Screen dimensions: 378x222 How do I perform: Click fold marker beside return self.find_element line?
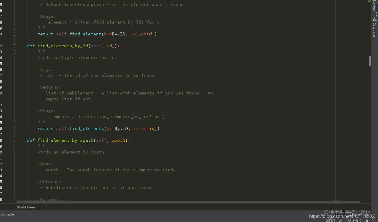(14, 34)
